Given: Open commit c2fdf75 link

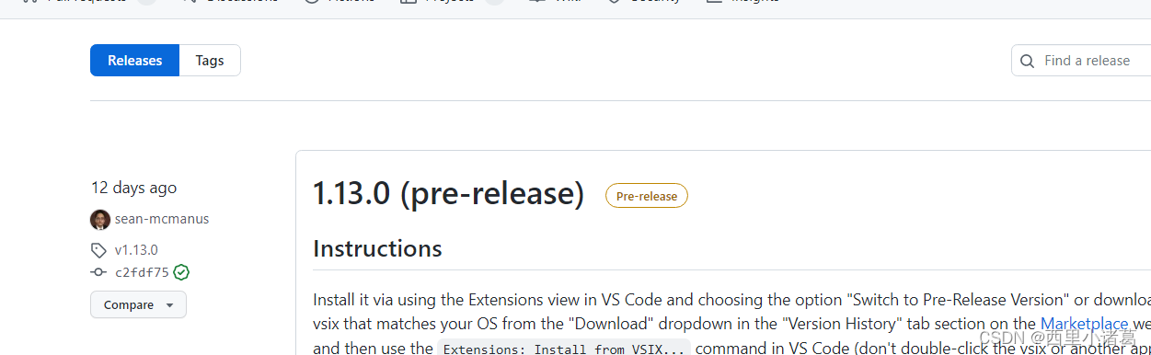Looking at the screenshot, I should pyautogui.click(x=142, y=272).
